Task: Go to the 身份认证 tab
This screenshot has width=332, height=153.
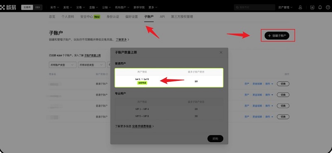Action: pos(112,17)
